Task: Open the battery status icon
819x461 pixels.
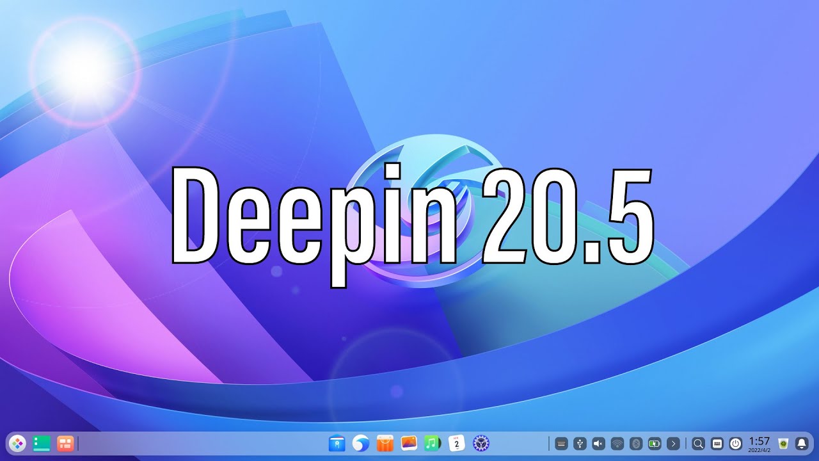Action: [x=654, y=443]
